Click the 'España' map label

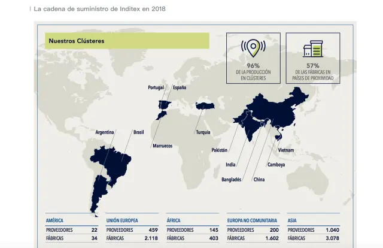point(180,87)
